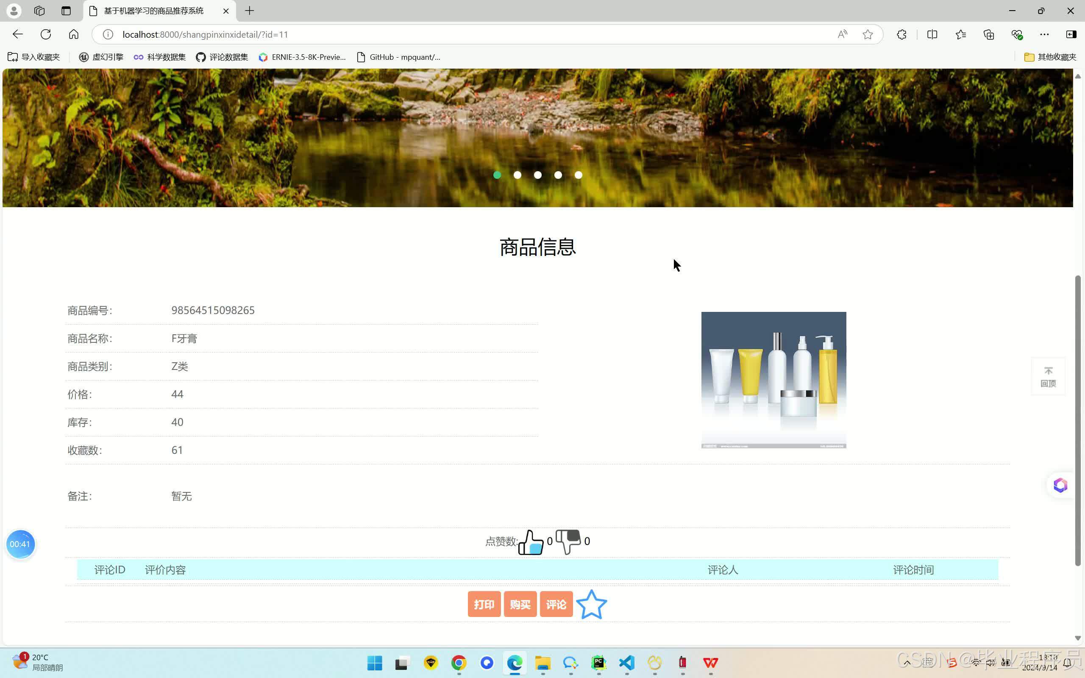
Task: Open Windows Start menu
Action: click(x=375, y=663)
